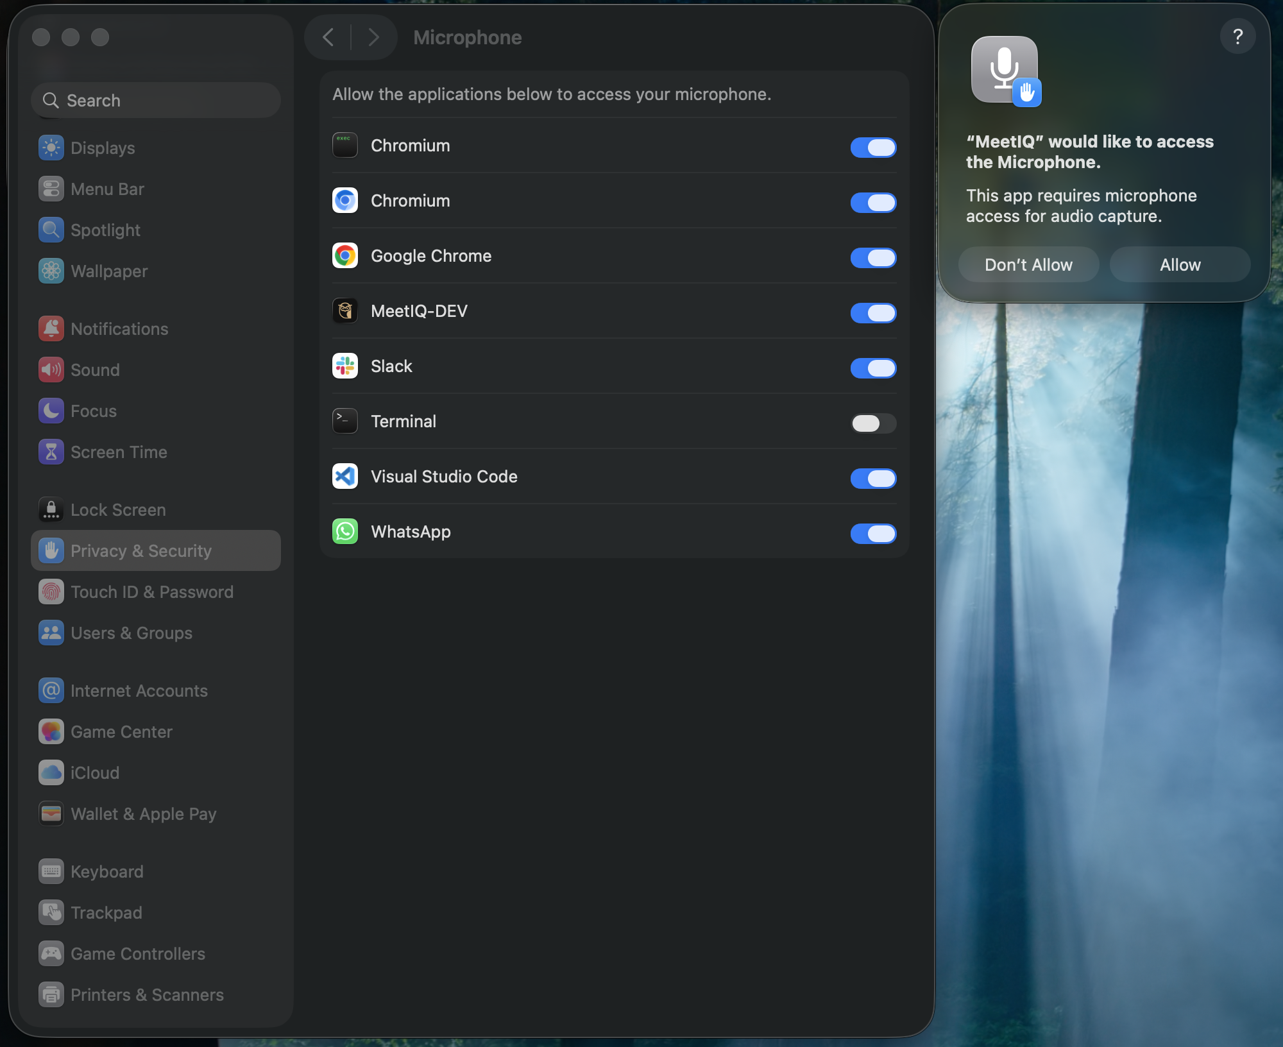
Task: Click Touch ID & Password fingerprint icon
Action: [x=51, y=592]
